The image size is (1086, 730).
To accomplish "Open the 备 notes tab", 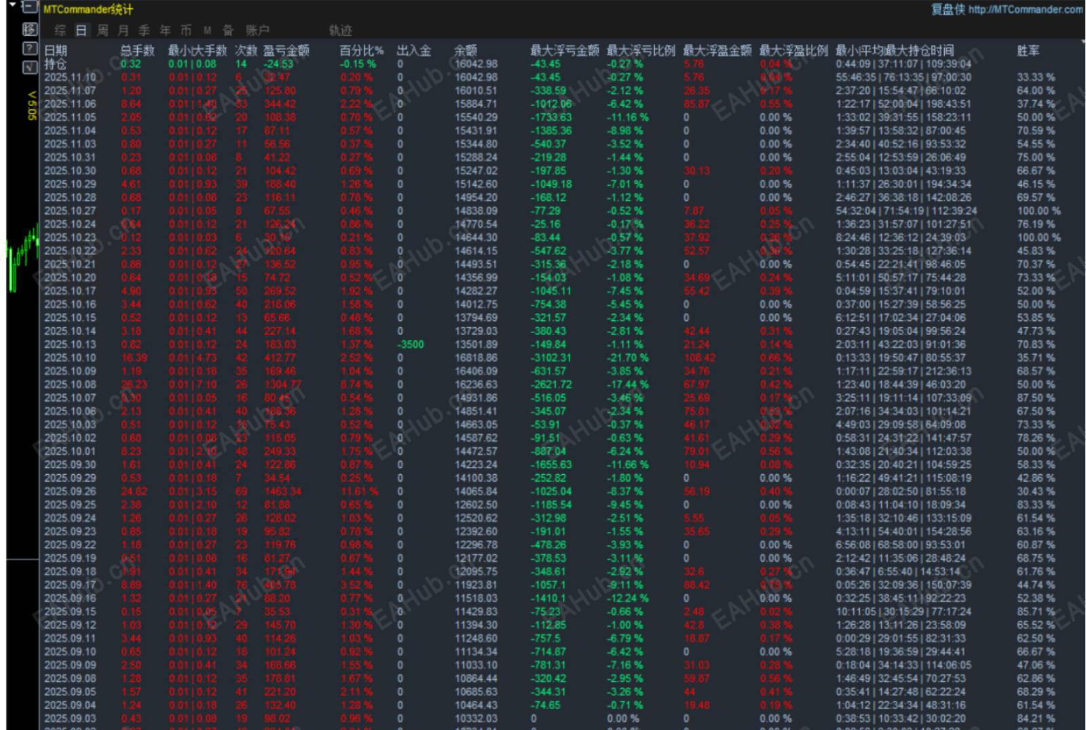I will pos(228,31).
